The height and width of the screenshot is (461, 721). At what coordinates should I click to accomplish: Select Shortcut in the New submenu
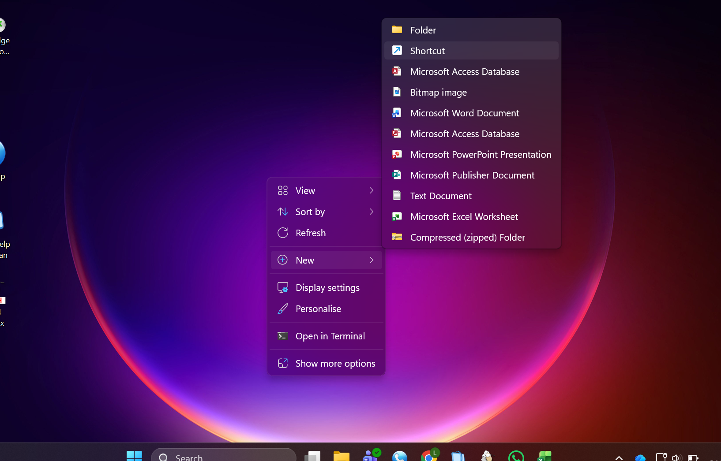click(427, 51)
